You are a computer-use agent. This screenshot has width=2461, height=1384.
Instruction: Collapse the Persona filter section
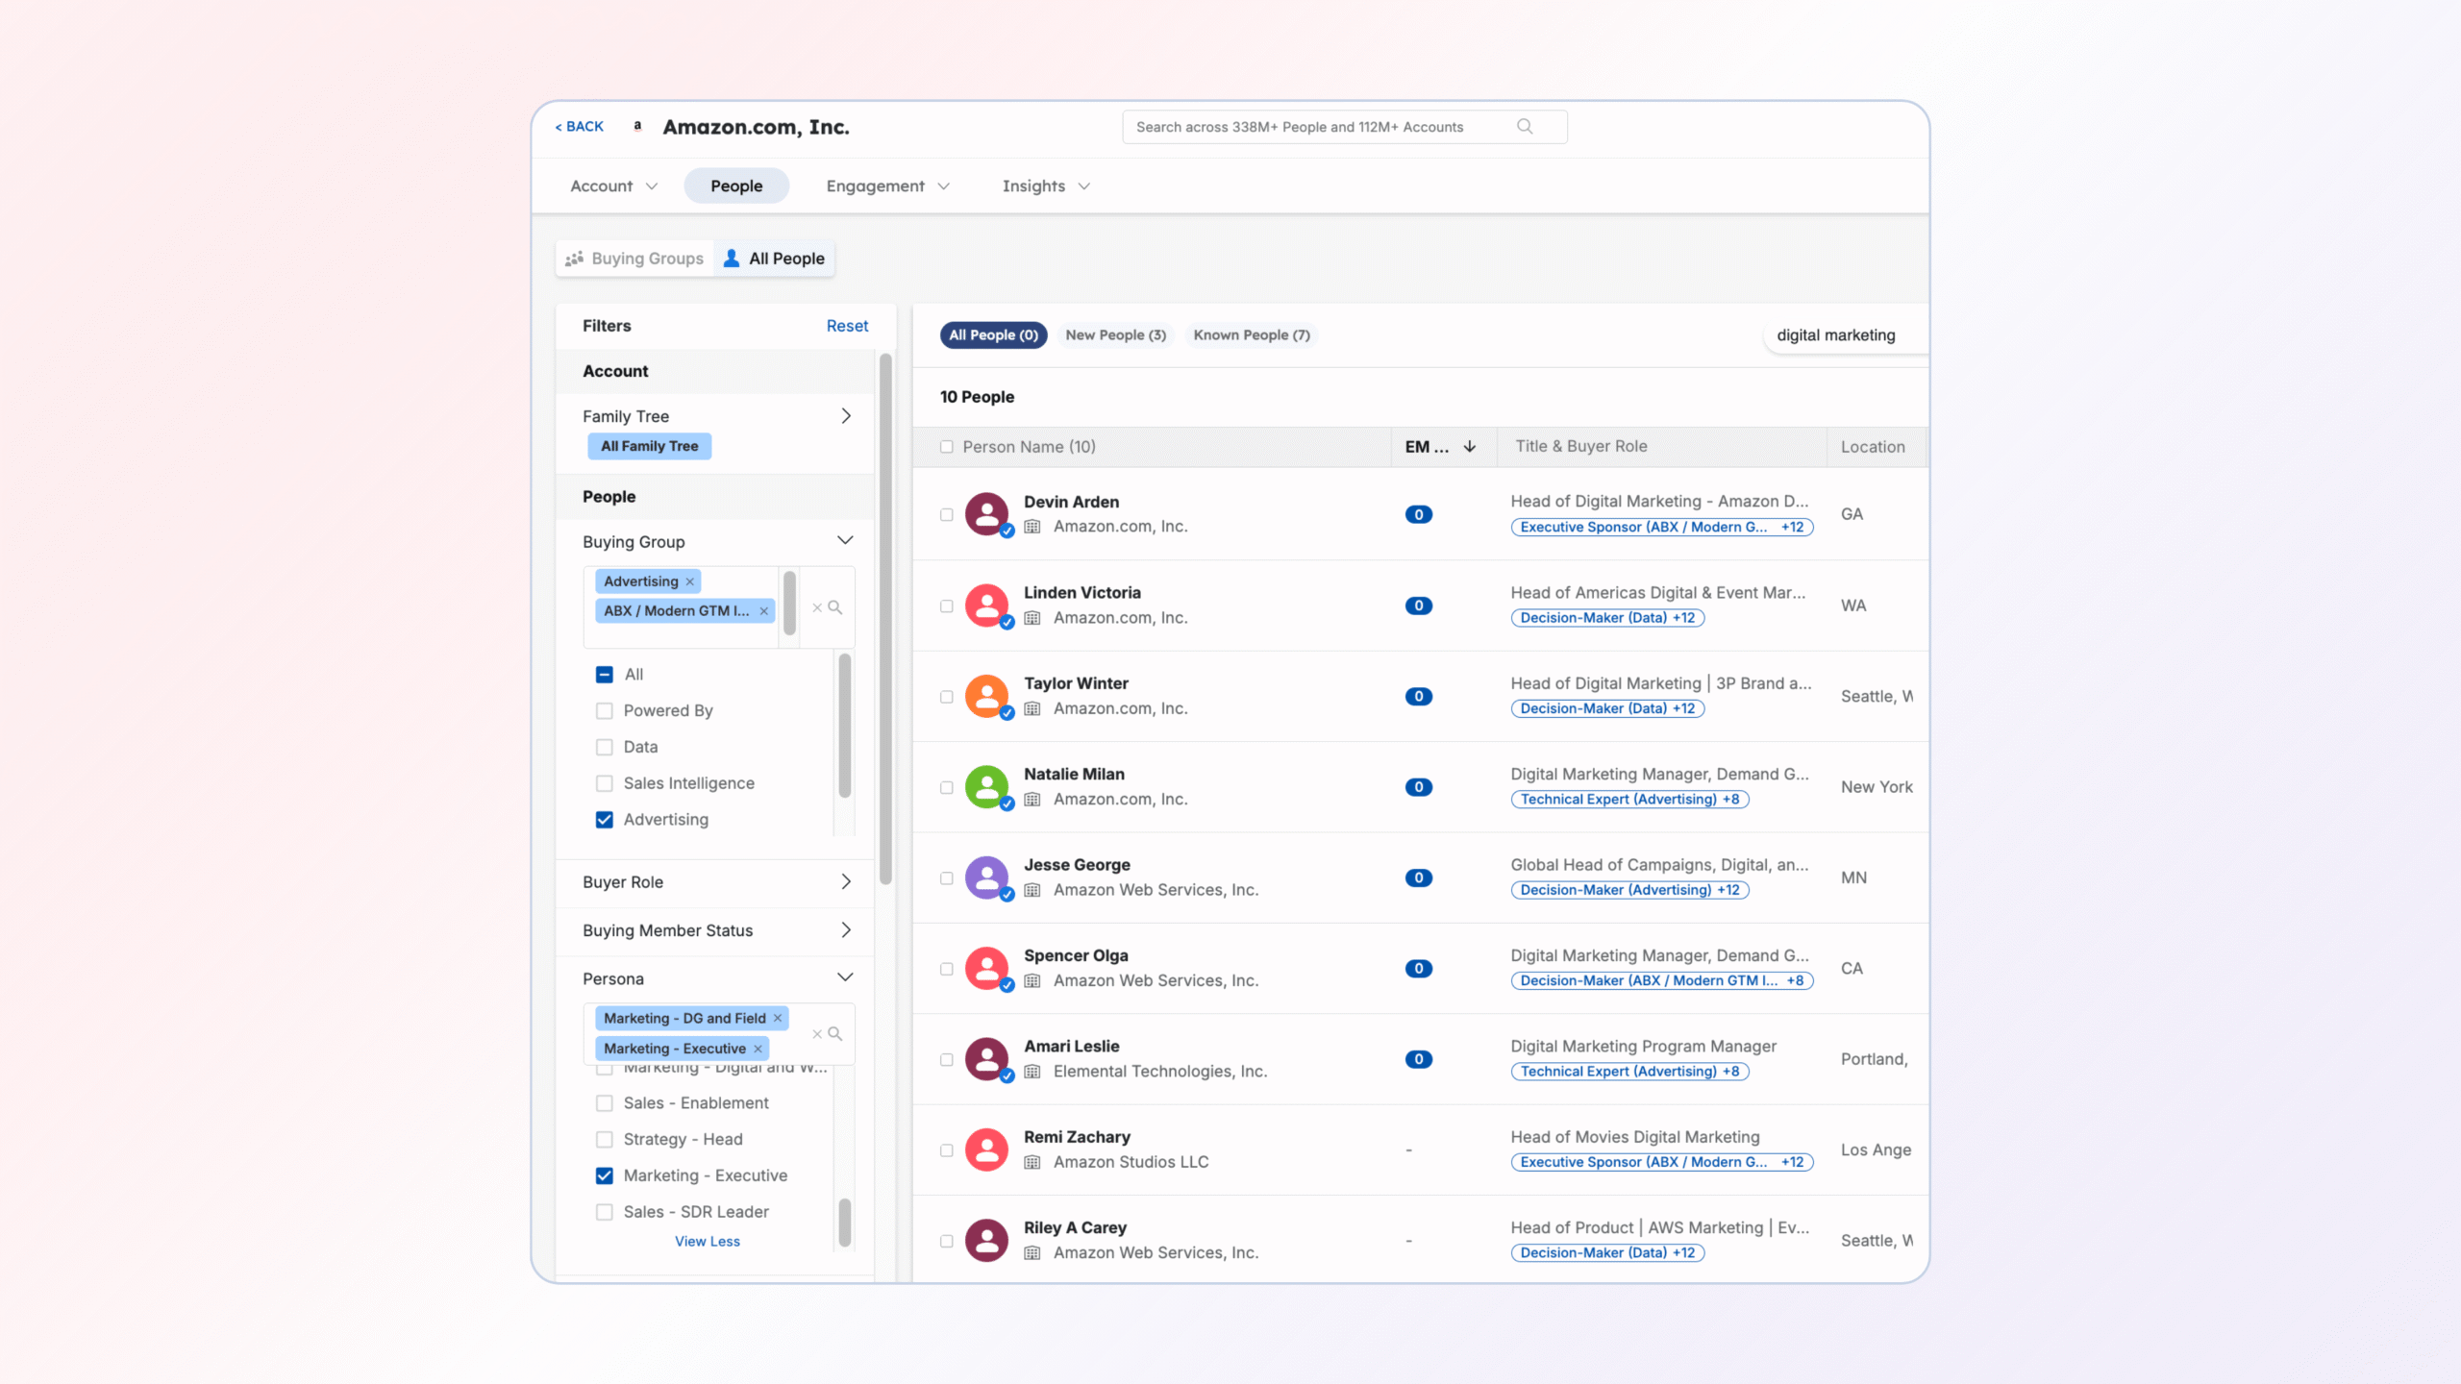click(845, 978)
